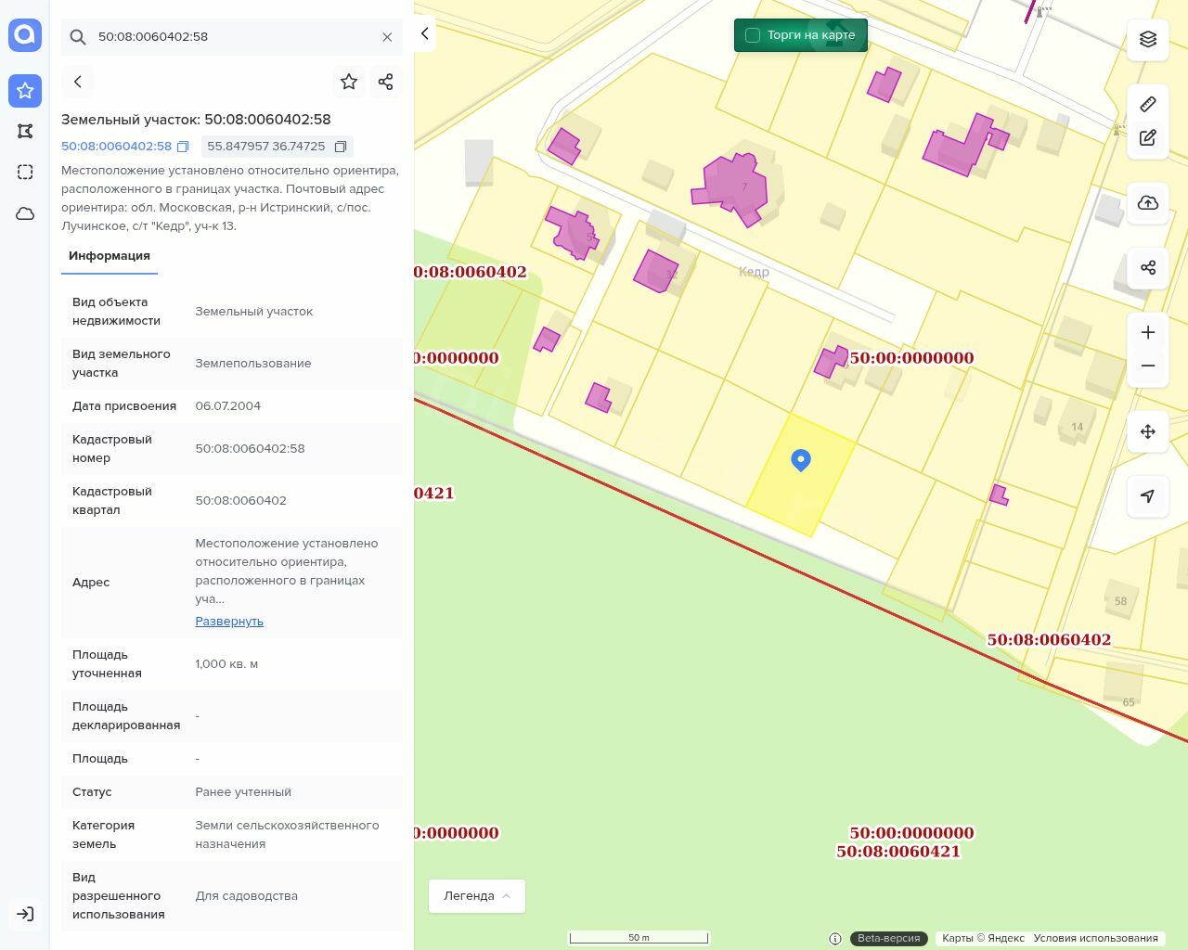Go back to the previous results
Screen dimensions: 1188x950
click(x=78, y=82)
